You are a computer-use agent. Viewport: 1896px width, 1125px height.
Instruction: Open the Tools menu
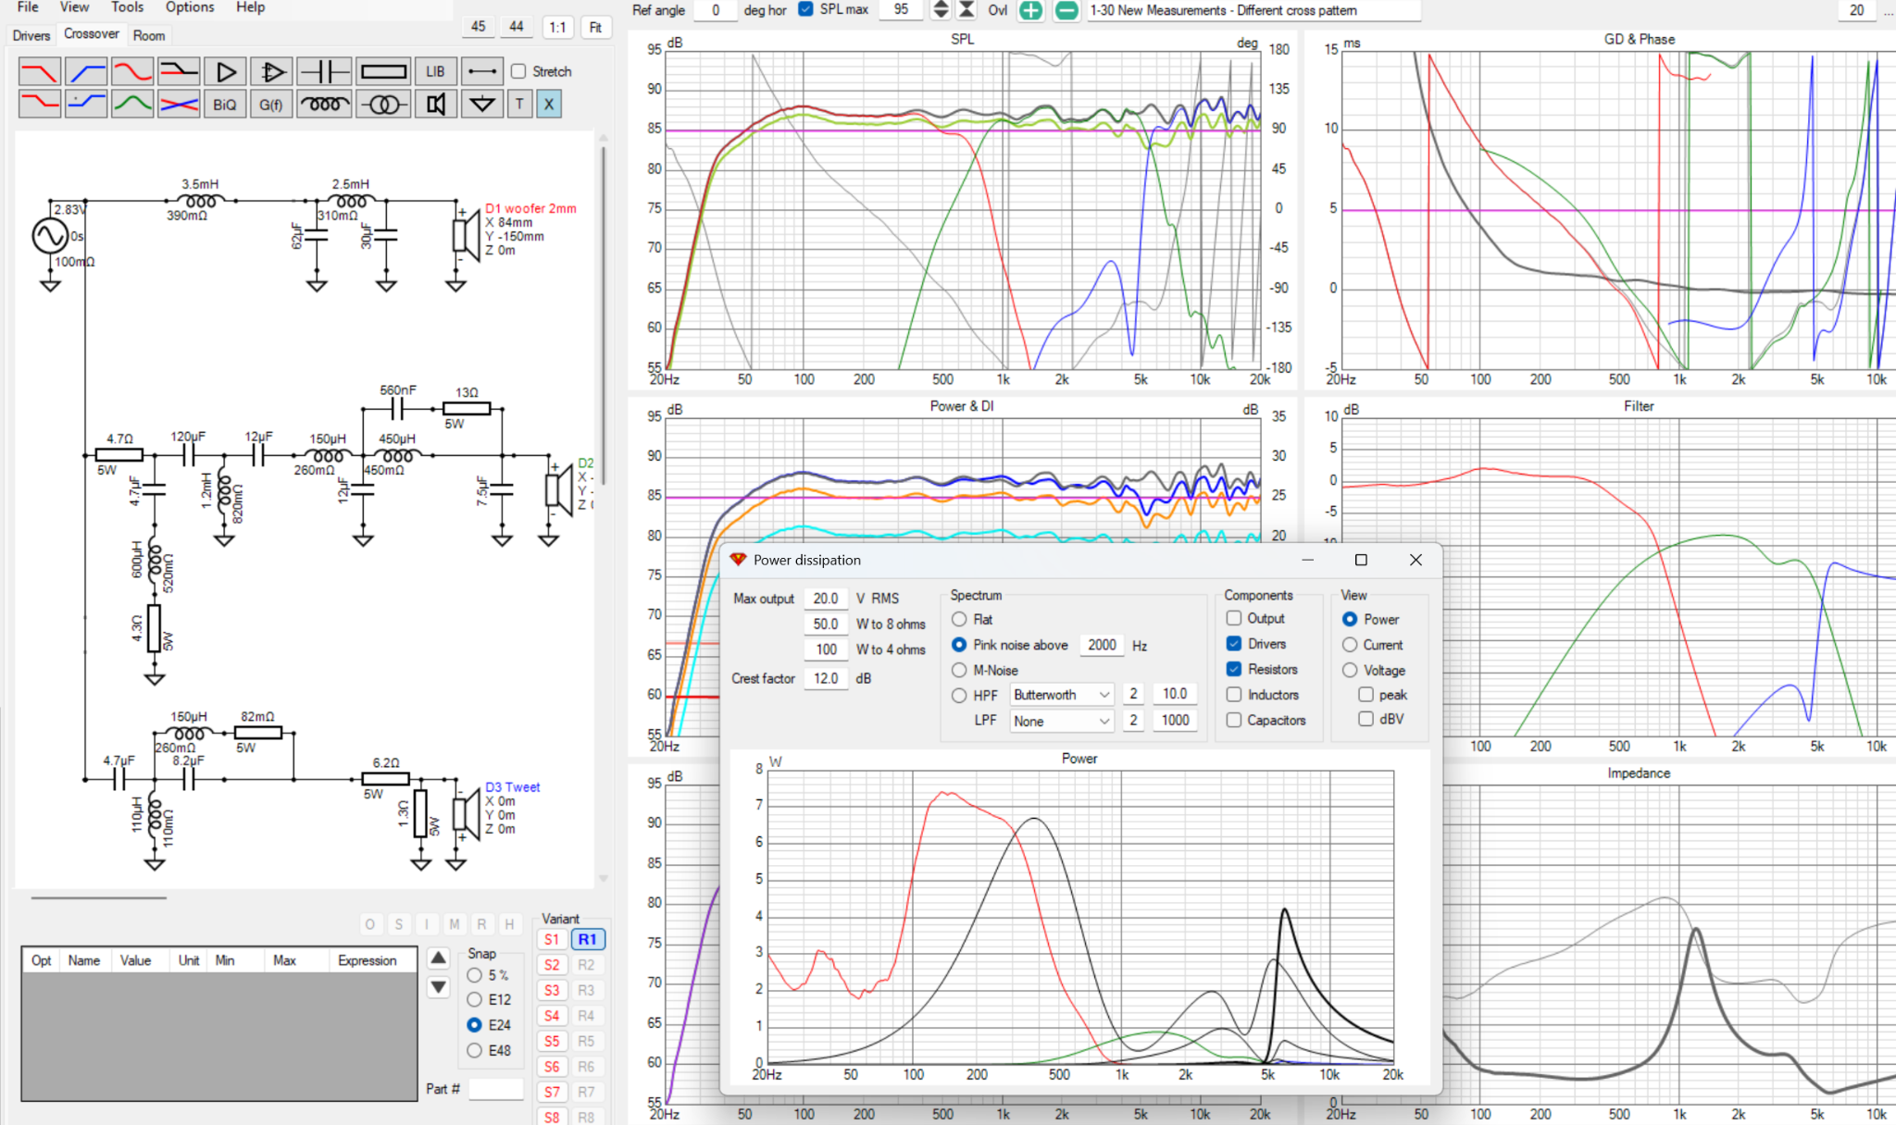click(128, 7)
